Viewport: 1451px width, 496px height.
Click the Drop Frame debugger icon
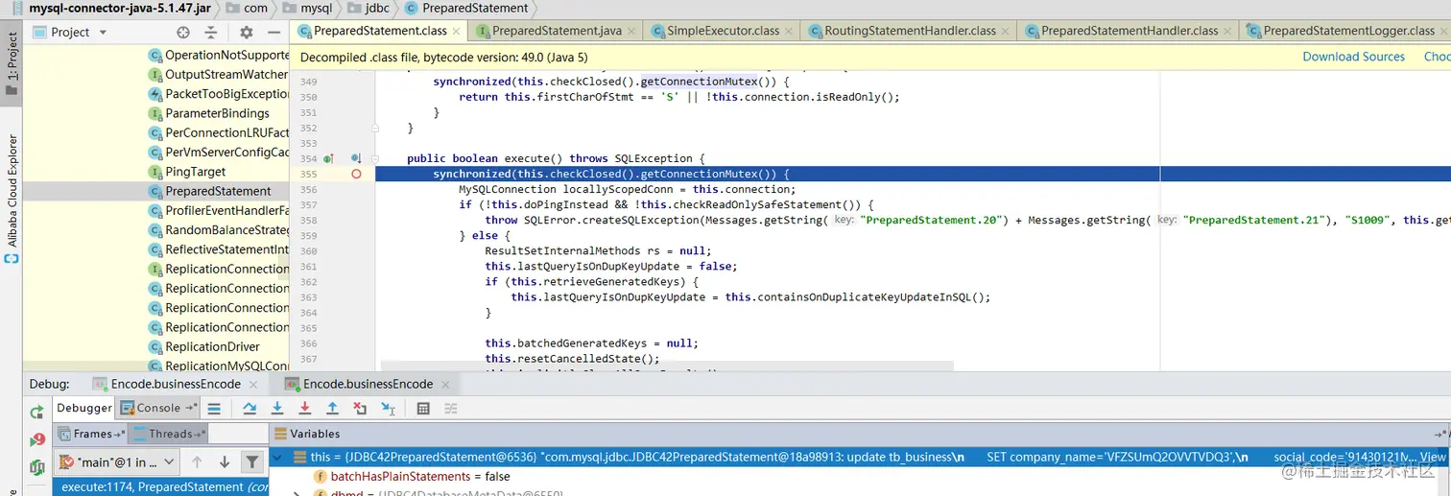[360, 408]
